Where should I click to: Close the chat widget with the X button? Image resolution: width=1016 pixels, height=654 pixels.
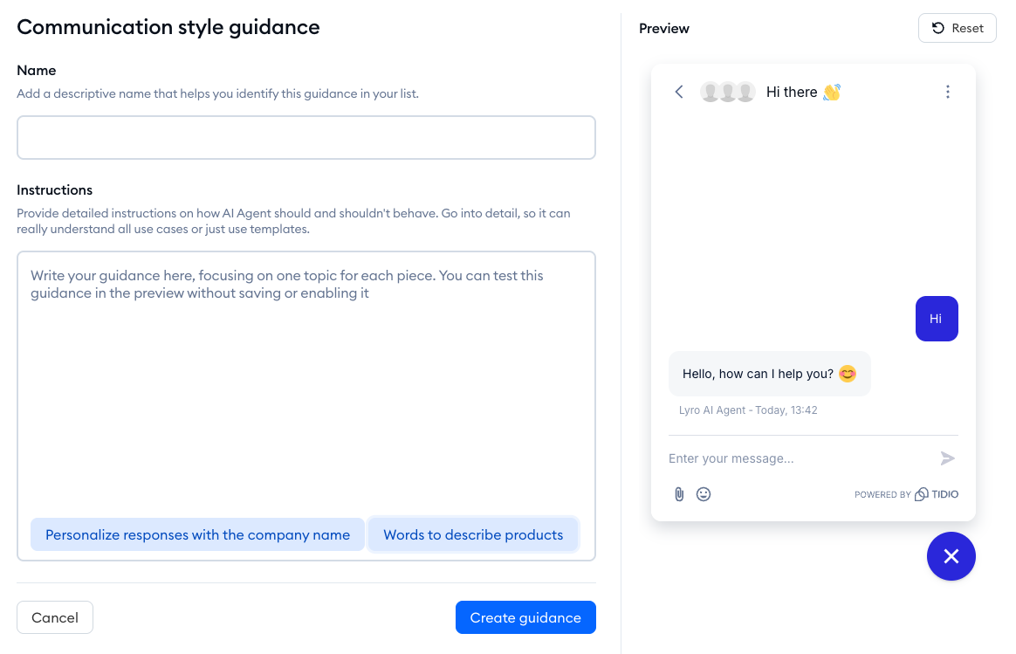(x=951, y=556)
